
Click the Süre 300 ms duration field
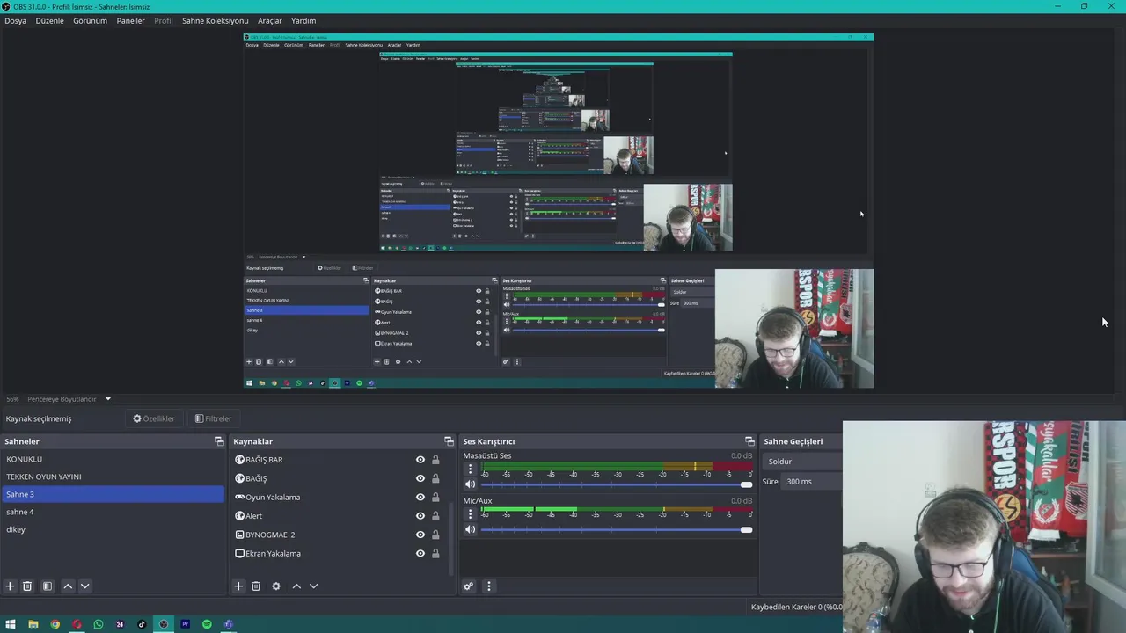tap(812, 482)
